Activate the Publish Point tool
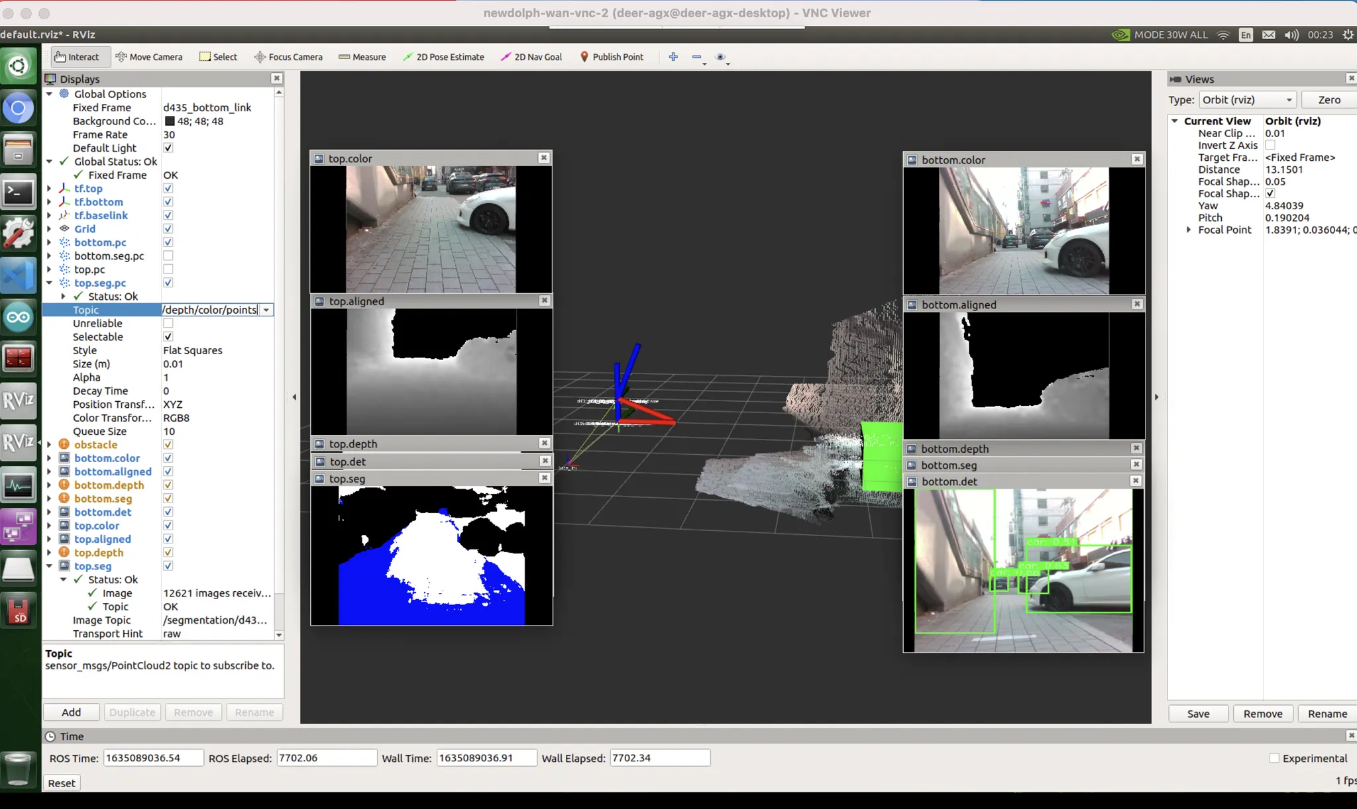1357x809 pixels. point(612,57)
